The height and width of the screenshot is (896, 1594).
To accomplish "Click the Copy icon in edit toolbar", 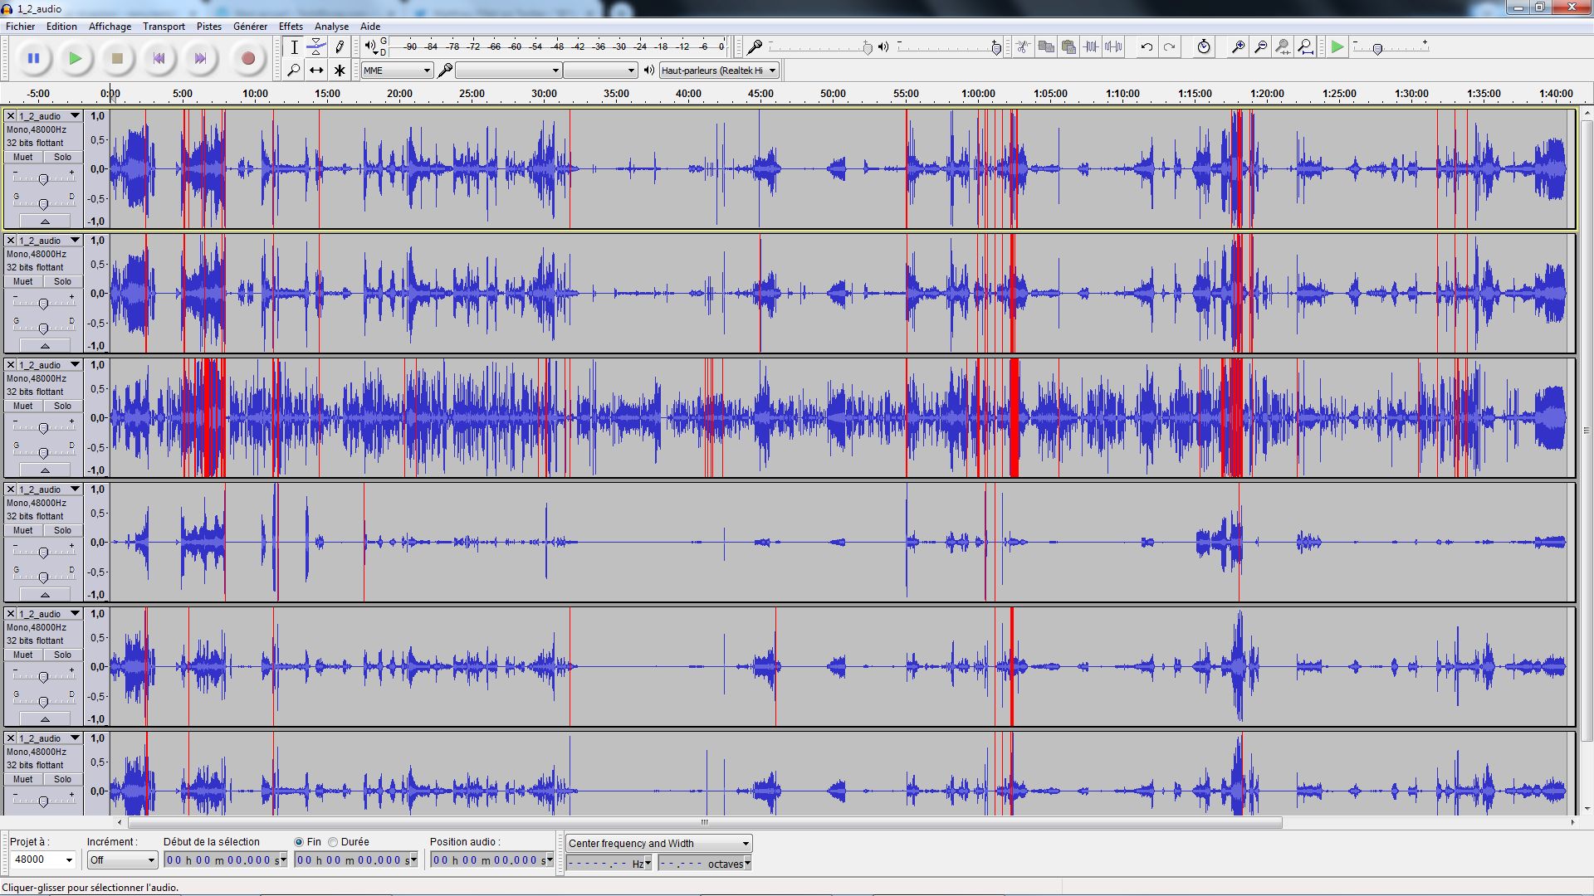I will click(x=1046, y=47).
